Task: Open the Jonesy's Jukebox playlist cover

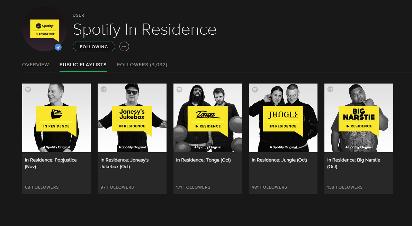Action: pos(132,118)
